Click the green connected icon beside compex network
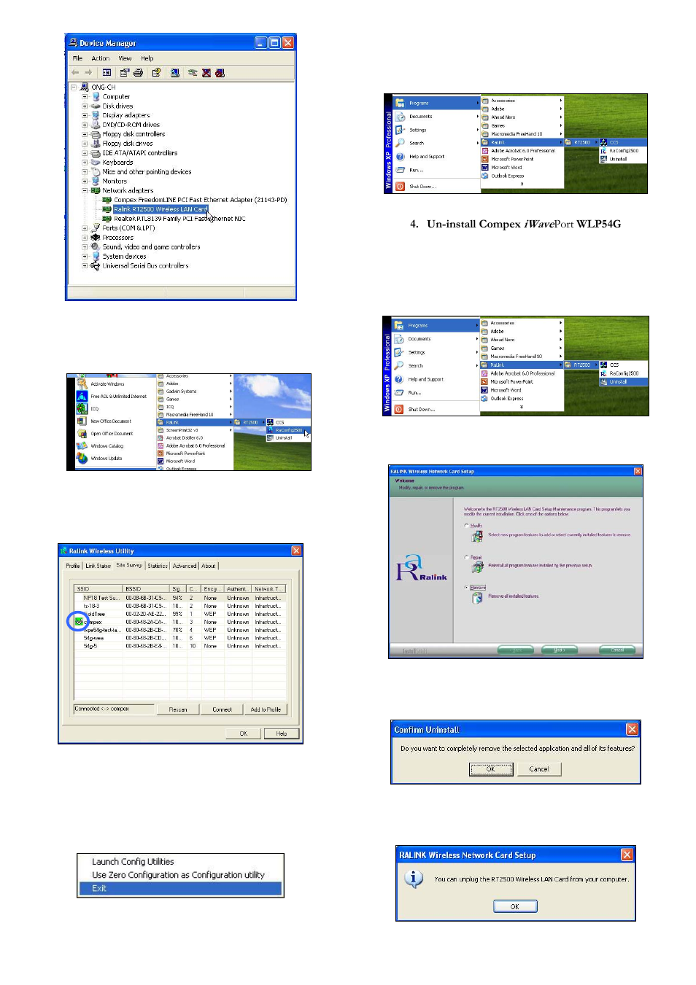The image size is (696, 985). pyautogui.click(x=79, y=622)
